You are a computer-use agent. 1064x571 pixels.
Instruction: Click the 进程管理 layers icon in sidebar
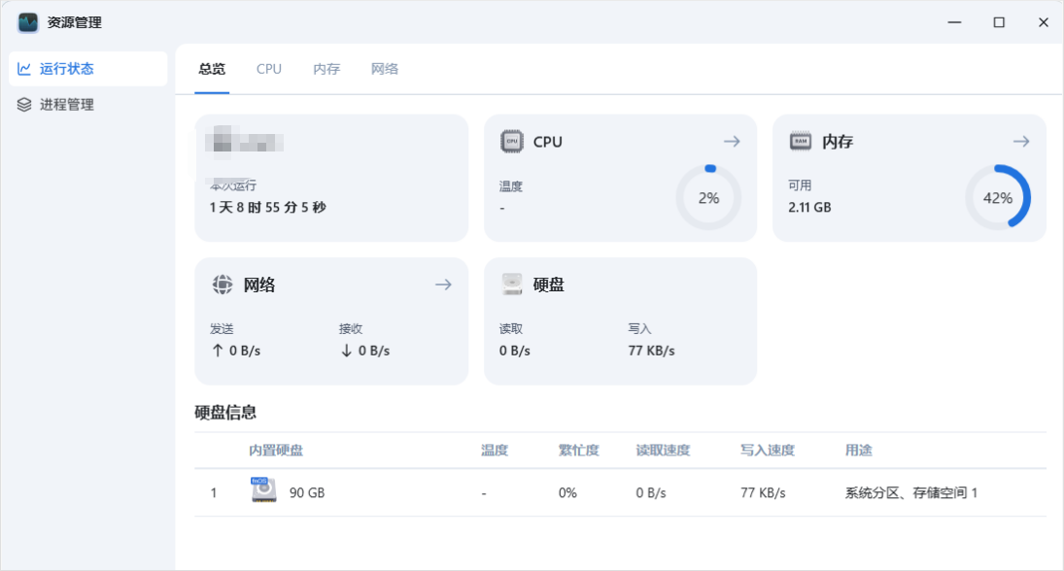[24, 105]
